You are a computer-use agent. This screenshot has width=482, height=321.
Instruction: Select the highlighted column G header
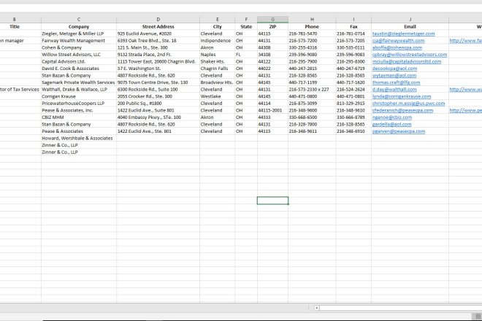click(x=272, y=20)
